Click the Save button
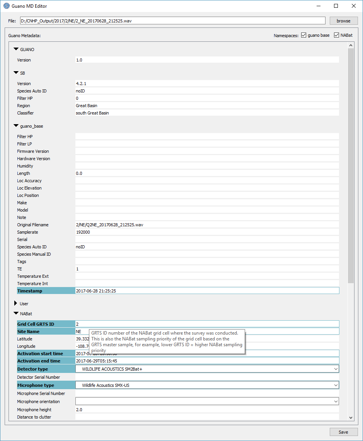This screenshot has height=441, width=363. [343, 432]
